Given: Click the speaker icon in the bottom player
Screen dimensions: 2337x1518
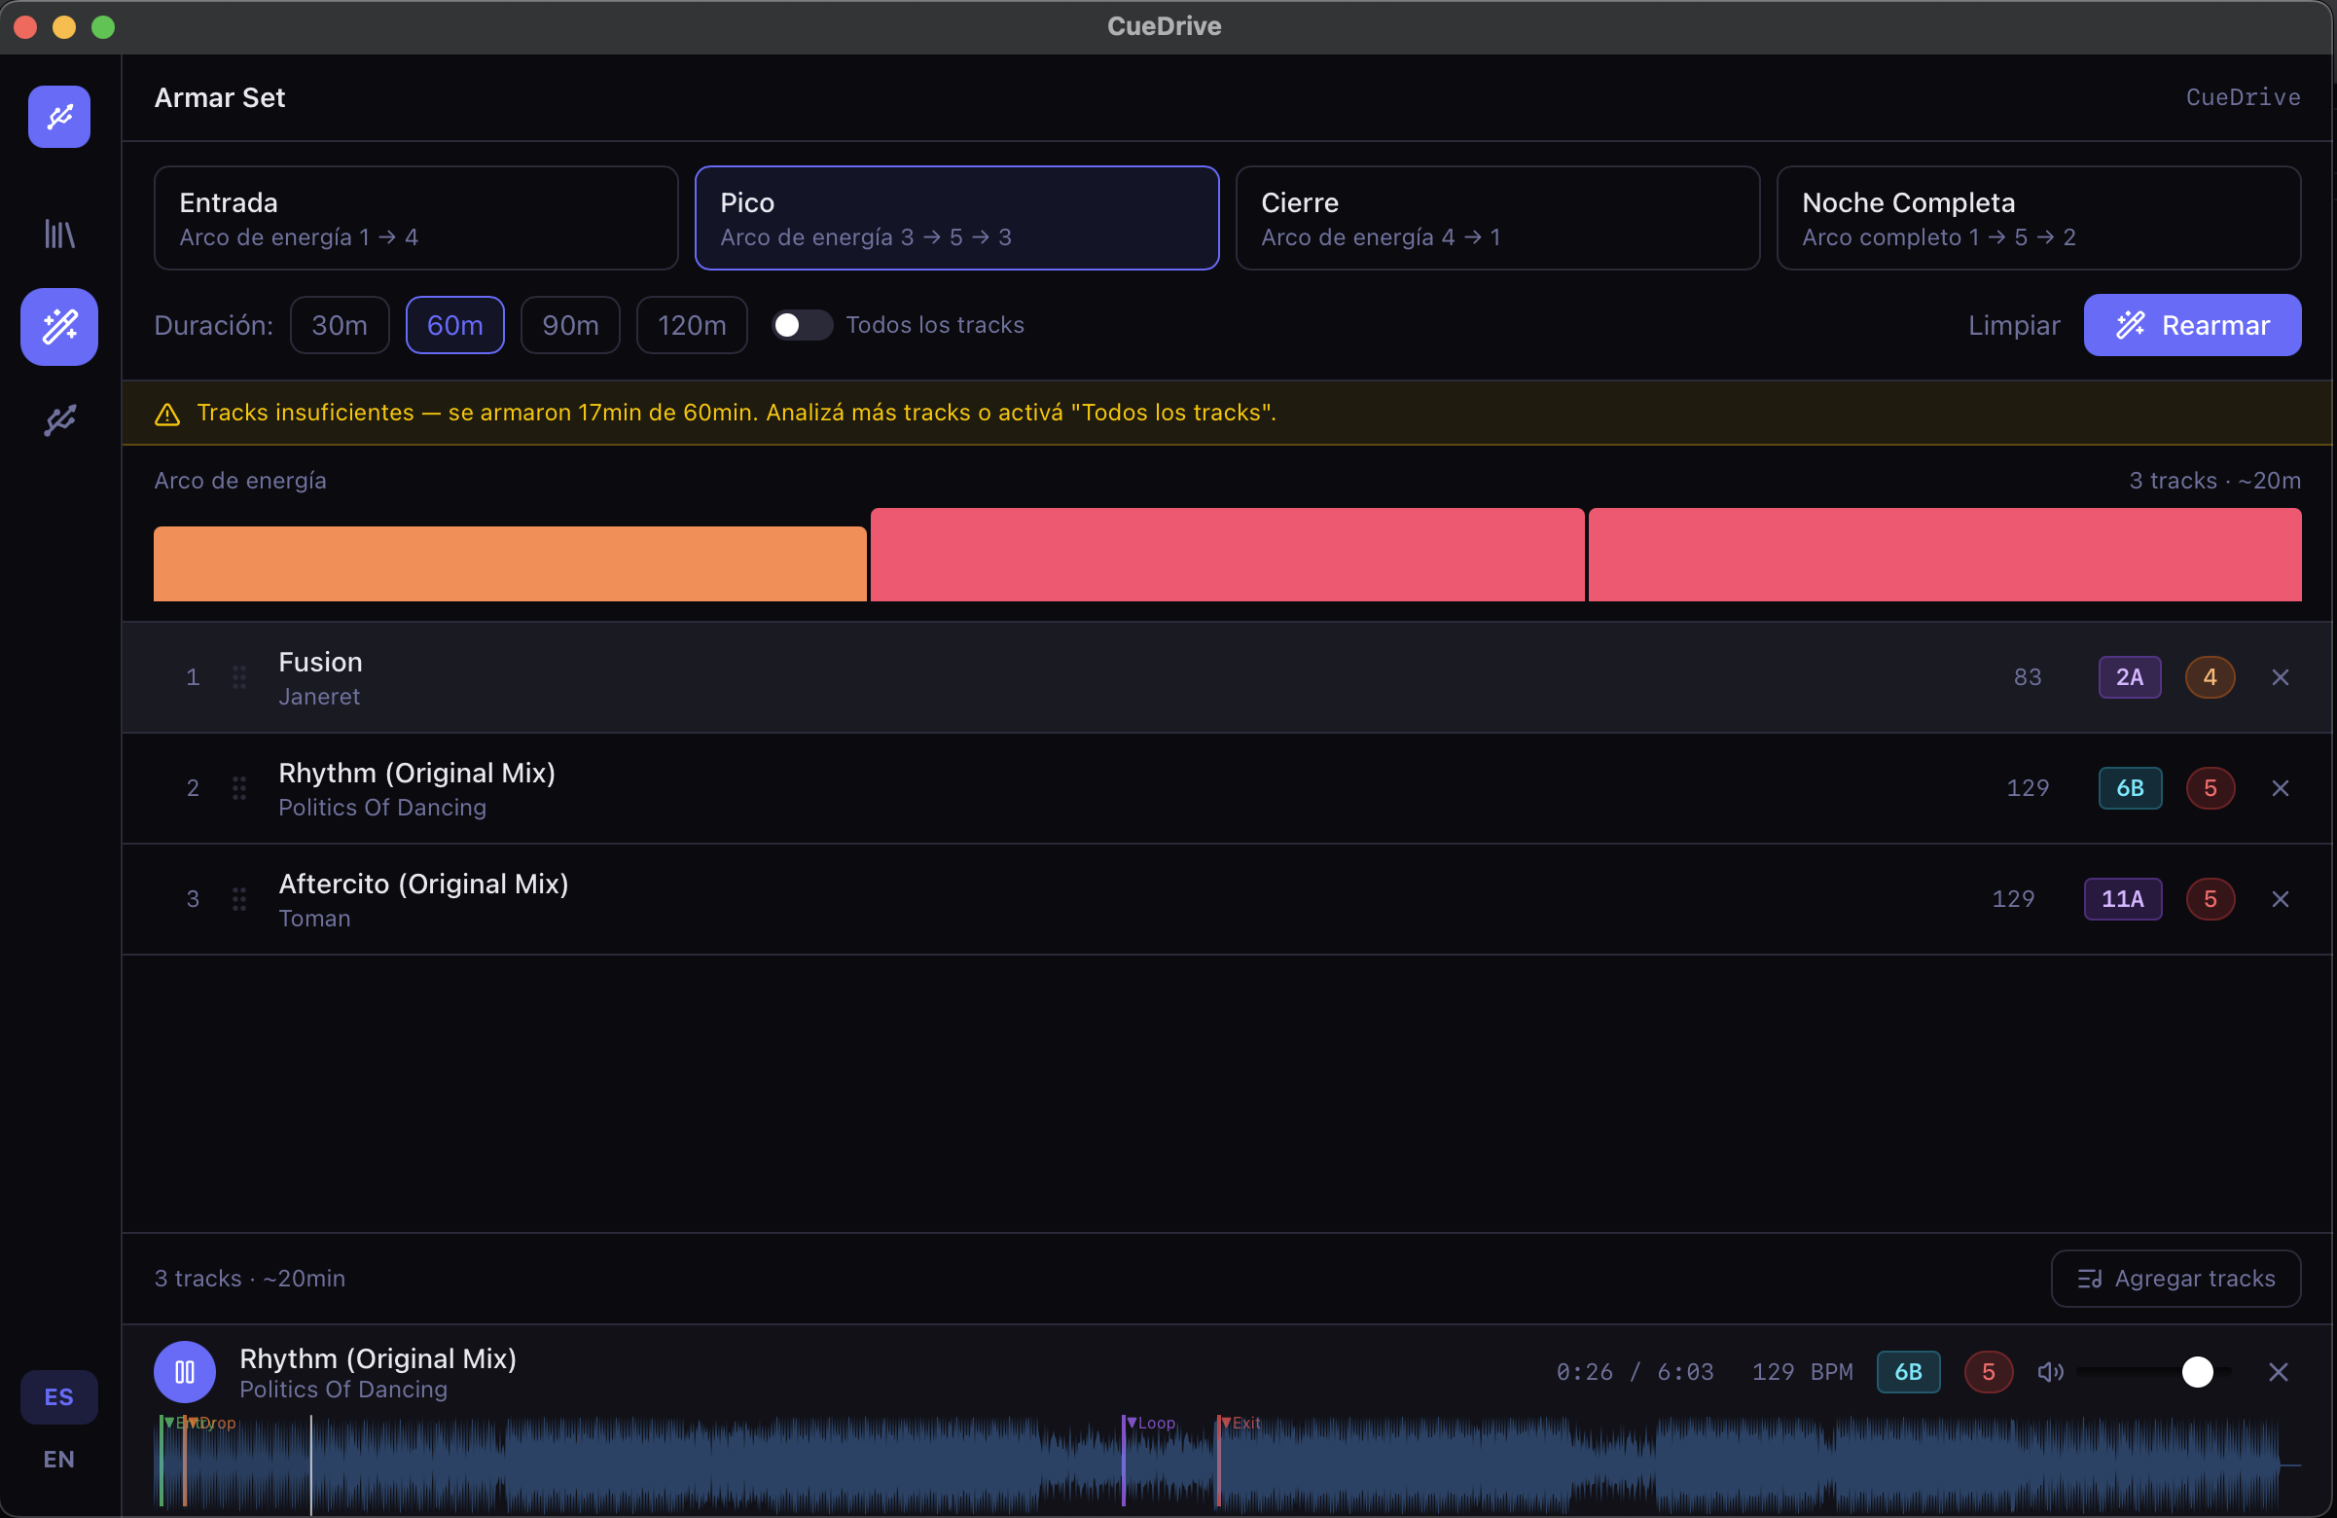Looking at the screenshot, I should [2051, 1372].
